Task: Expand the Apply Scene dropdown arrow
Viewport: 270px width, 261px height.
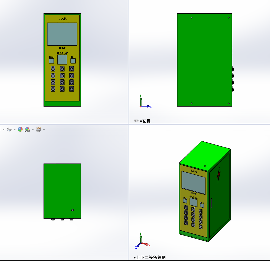Action: click(33, 130)
